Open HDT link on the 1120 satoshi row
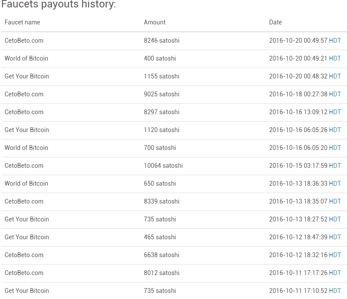The height and width of the screenshot is (299, 347). click(335, 130)
